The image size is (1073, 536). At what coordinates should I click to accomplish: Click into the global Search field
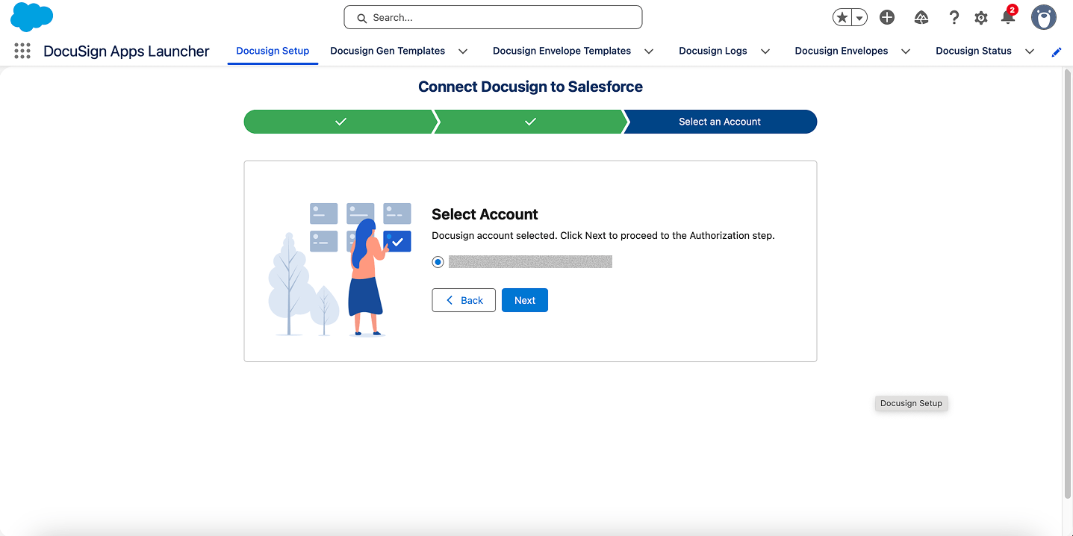(493, 17)
